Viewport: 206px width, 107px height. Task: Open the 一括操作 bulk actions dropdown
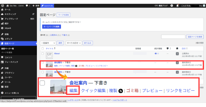coord(48,43)
